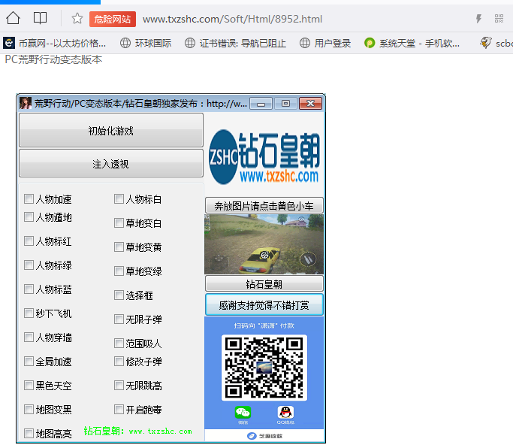Check the 人物标白 option
The height and width of the screenshot is (448, 513).
119,198
